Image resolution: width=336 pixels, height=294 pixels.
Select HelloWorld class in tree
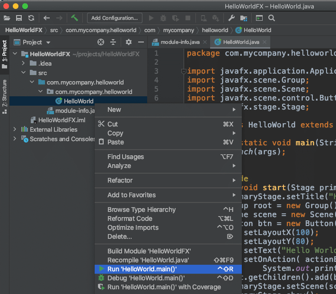[x=79, y=101]
